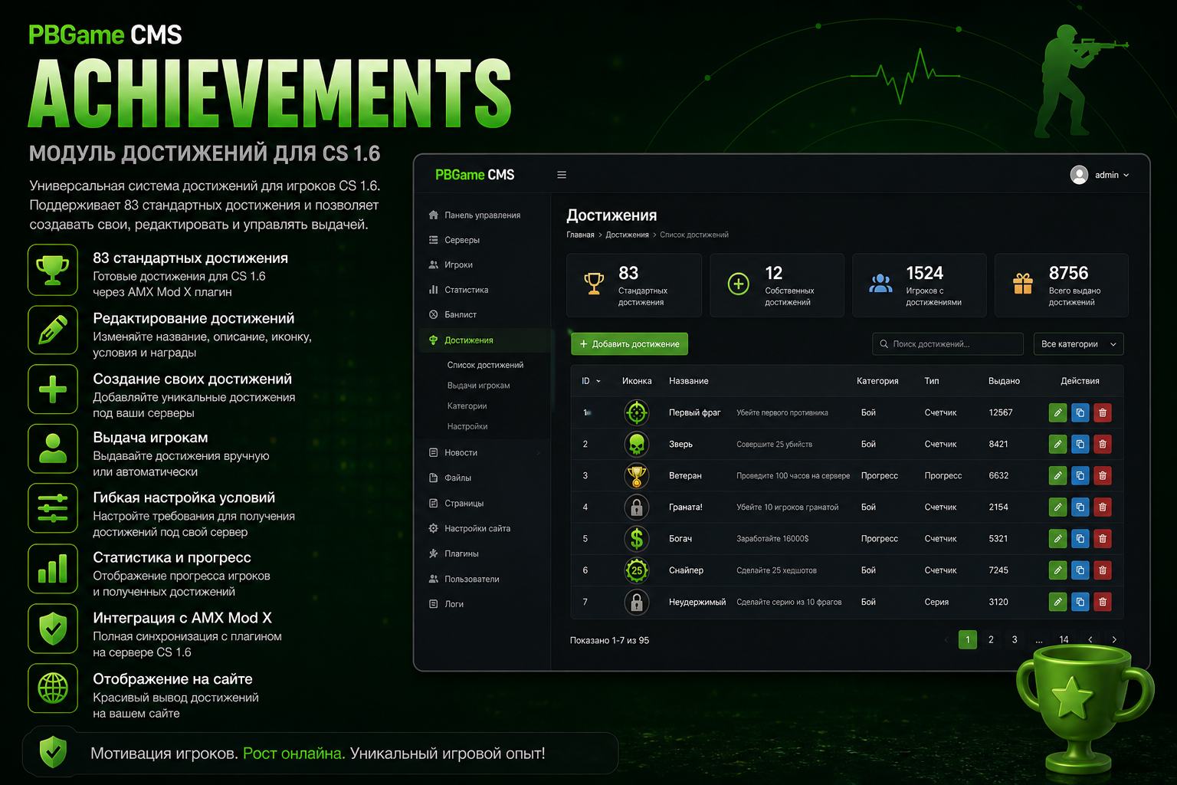Click the next page chevron

coord(1114,639)
